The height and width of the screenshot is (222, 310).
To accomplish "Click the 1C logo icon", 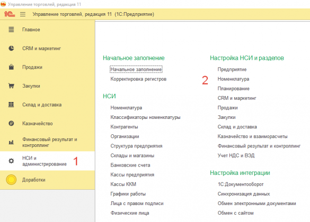I will (x=10, y=14).
